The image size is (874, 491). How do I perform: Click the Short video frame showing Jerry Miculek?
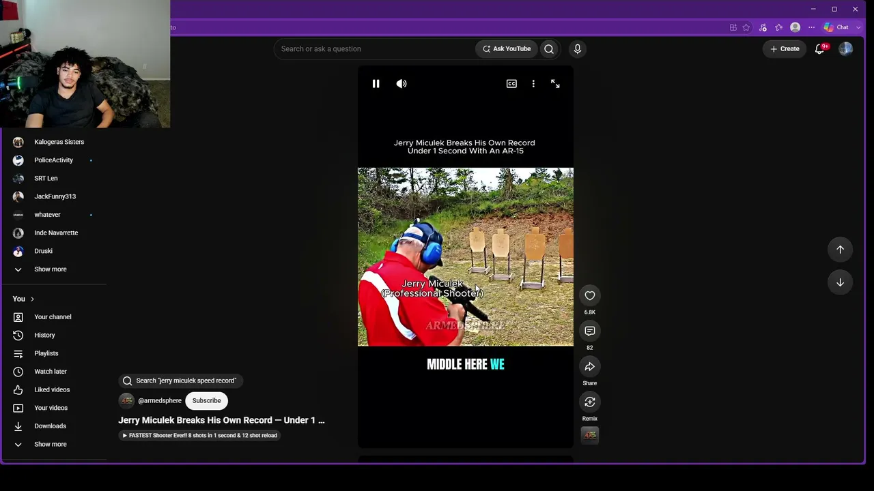click(x=466, y=257)
